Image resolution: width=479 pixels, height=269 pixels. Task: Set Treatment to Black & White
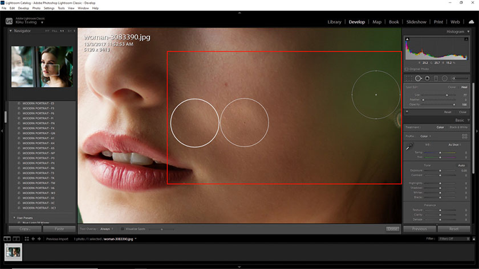[458, 127]
